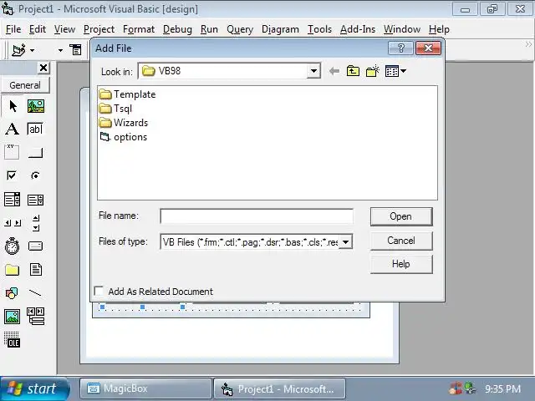Image resolution: width=535 pixels, height=401 pixels.
Task: Click the Open button
Action: 401,216
